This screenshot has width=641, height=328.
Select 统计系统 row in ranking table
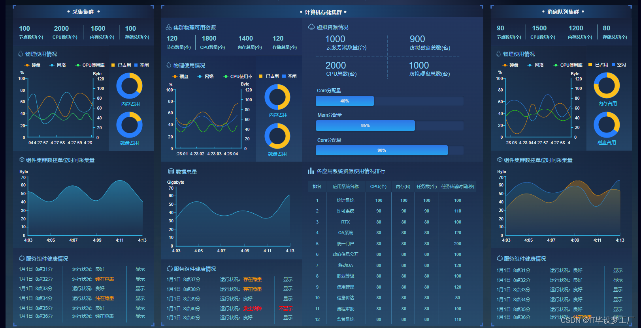pyautogui.click(x=392, y=200)
